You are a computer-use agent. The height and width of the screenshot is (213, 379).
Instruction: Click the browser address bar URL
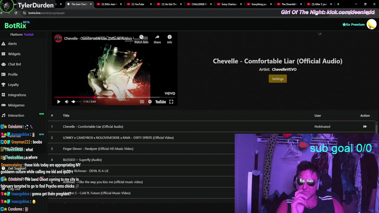46,13
